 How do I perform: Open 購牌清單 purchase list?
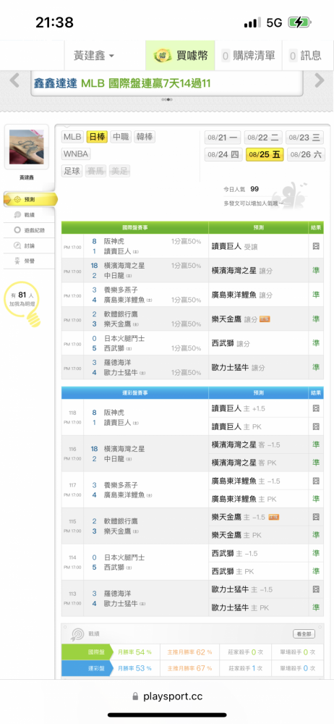(249, 56)
